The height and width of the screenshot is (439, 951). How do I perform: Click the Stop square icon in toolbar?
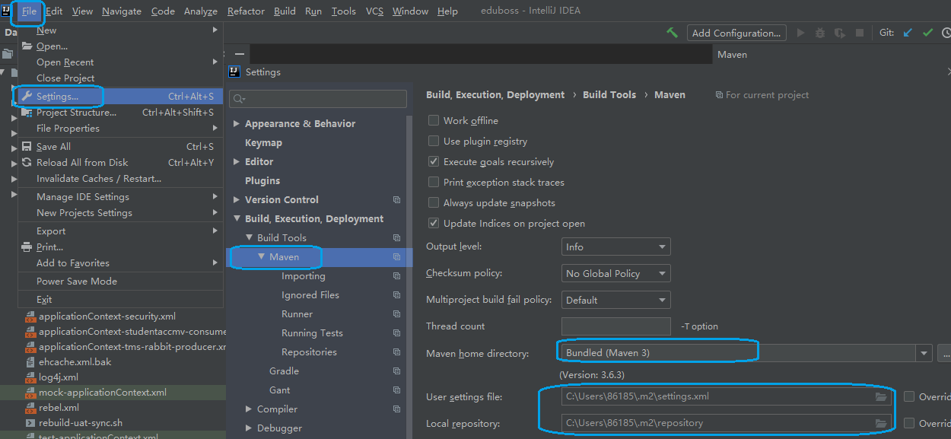click(x=860, y=33)
